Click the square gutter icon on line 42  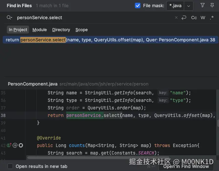pos(20,145)
